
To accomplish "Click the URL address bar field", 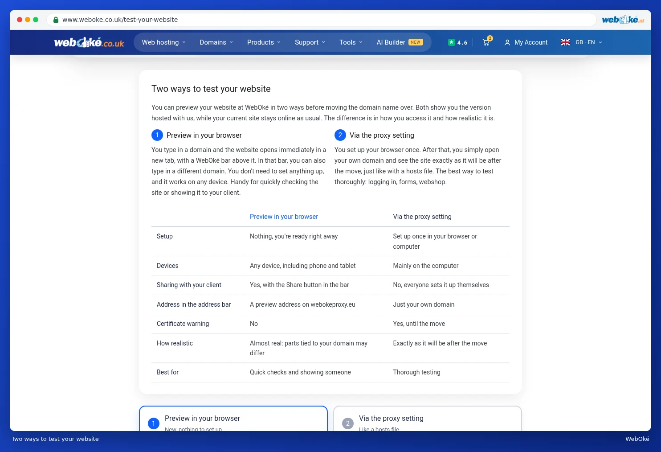I will pyautogui.click(x=322, y=20).
